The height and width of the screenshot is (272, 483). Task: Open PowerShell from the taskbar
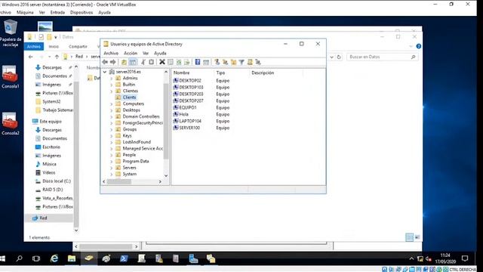[124, 258]
